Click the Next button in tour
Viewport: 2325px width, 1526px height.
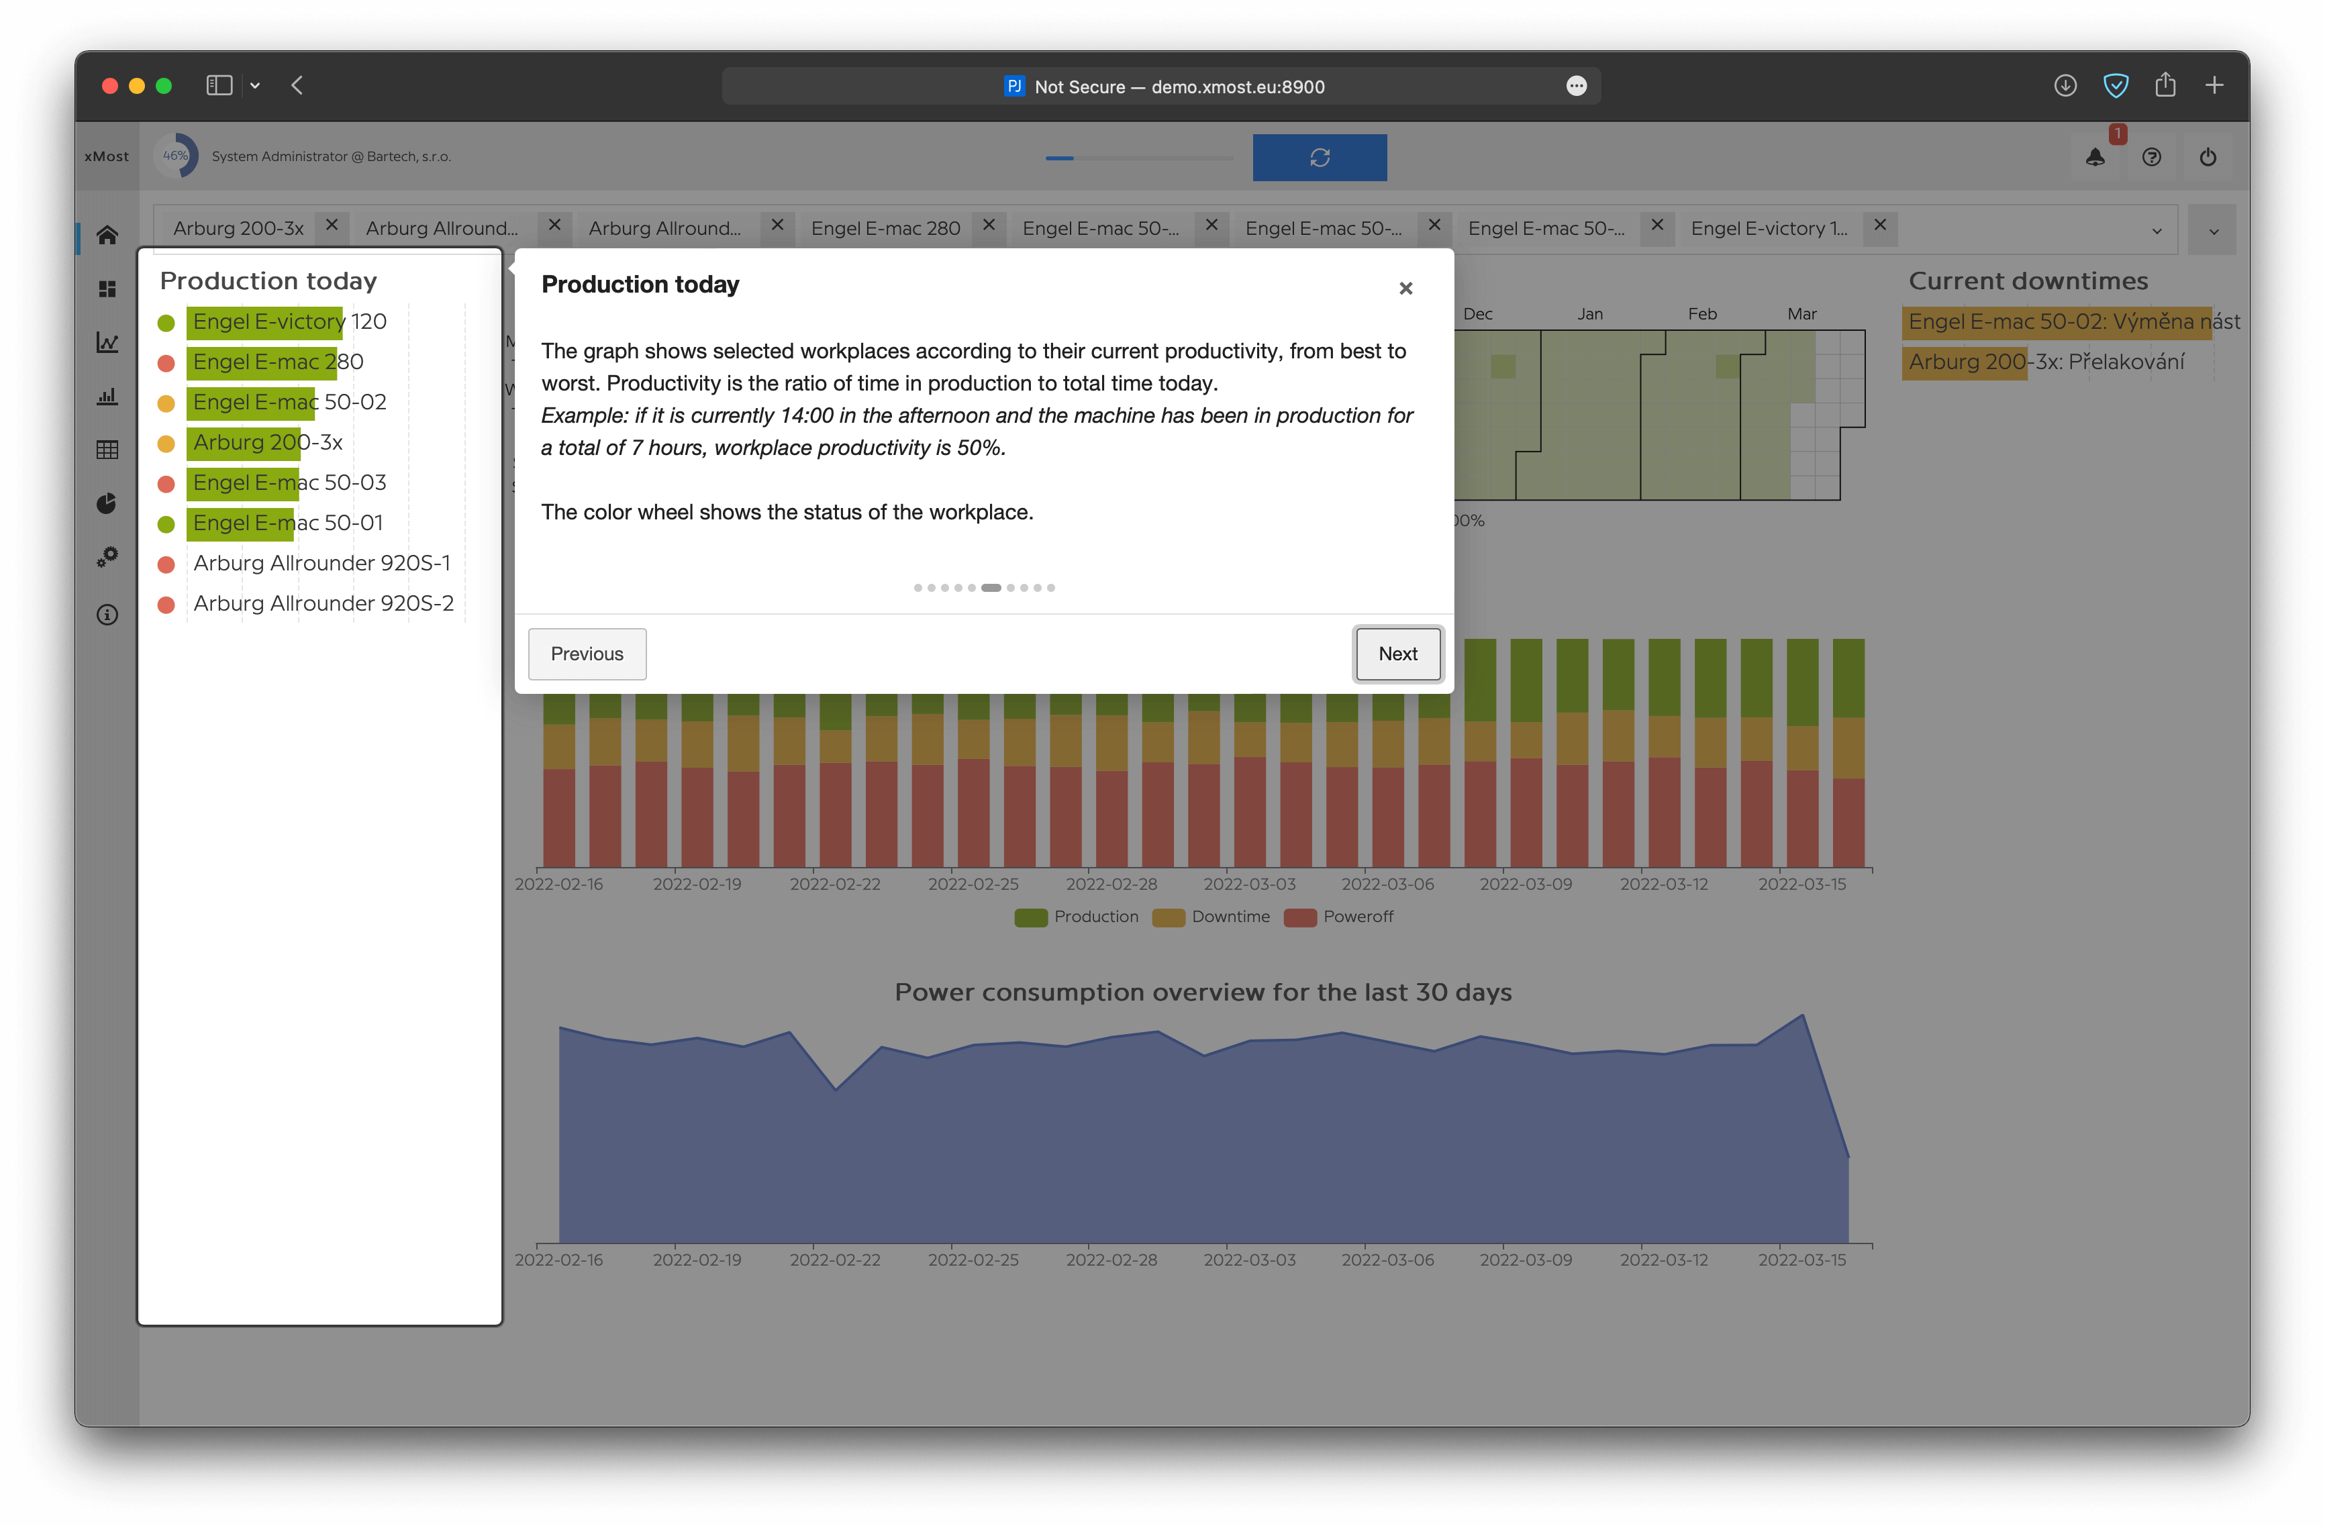pos(1397,654)
